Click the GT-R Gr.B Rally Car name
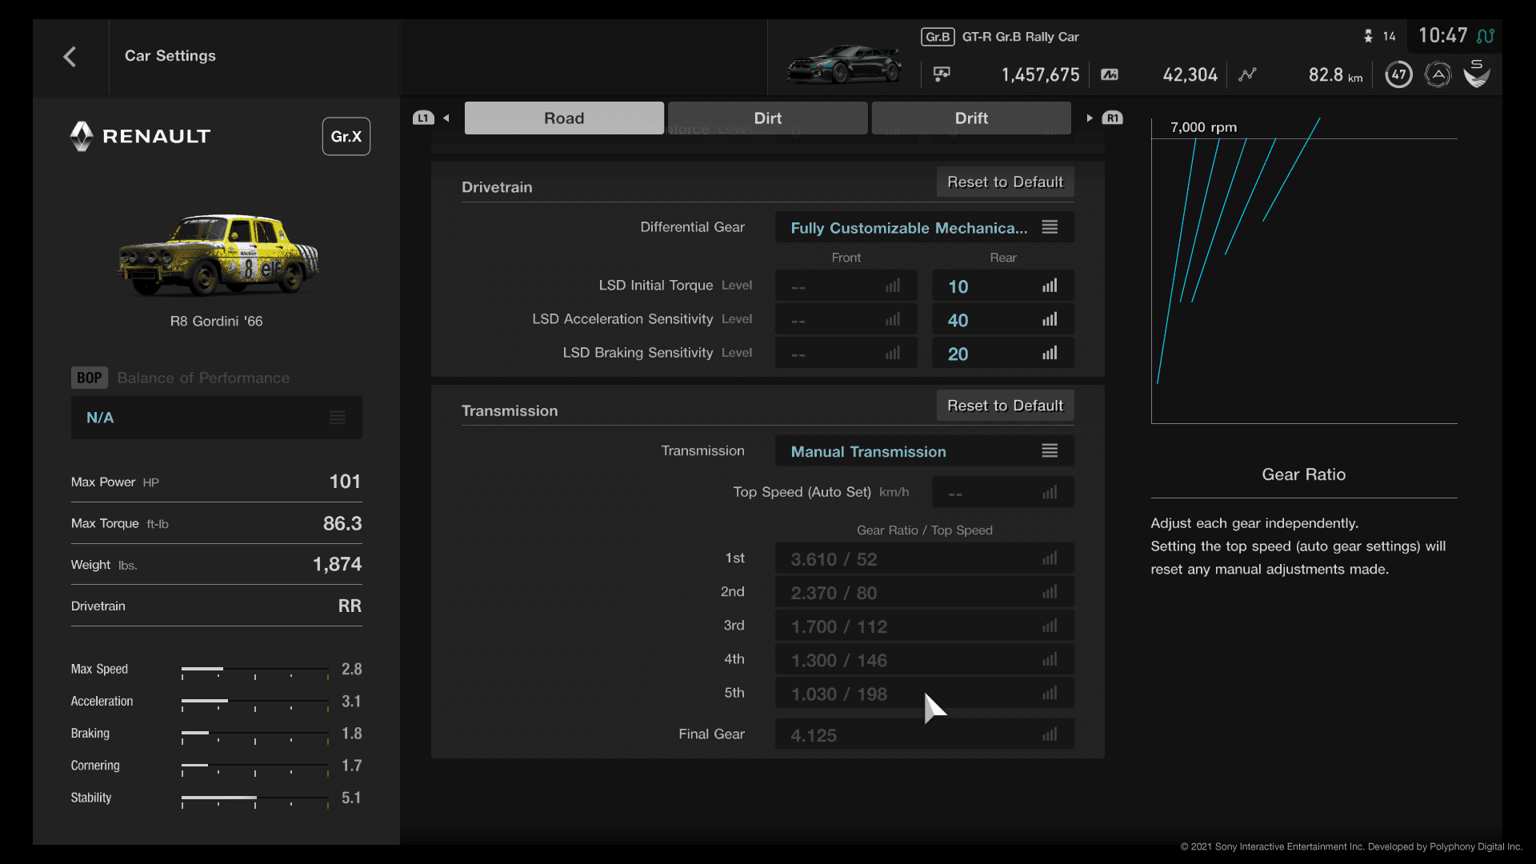Image resolution: width=1536 pixels, height=864 pixels. pyautogui.click(x=1020, y=37)
